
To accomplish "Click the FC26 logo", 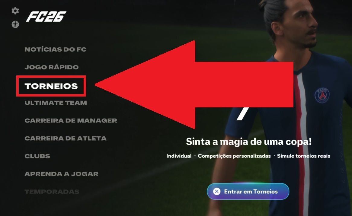I will coord(46,17).
